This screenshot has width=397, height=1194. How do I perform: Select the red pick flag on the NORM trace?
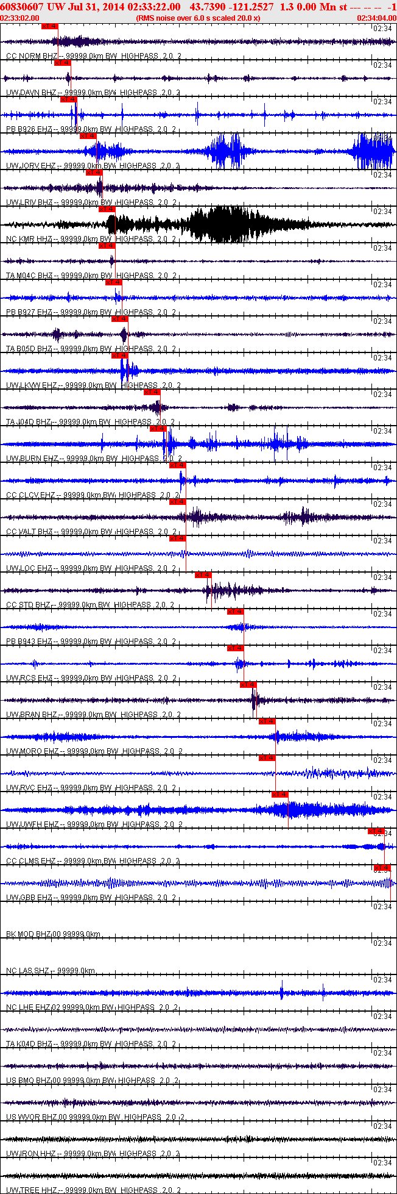coord(50,26)
